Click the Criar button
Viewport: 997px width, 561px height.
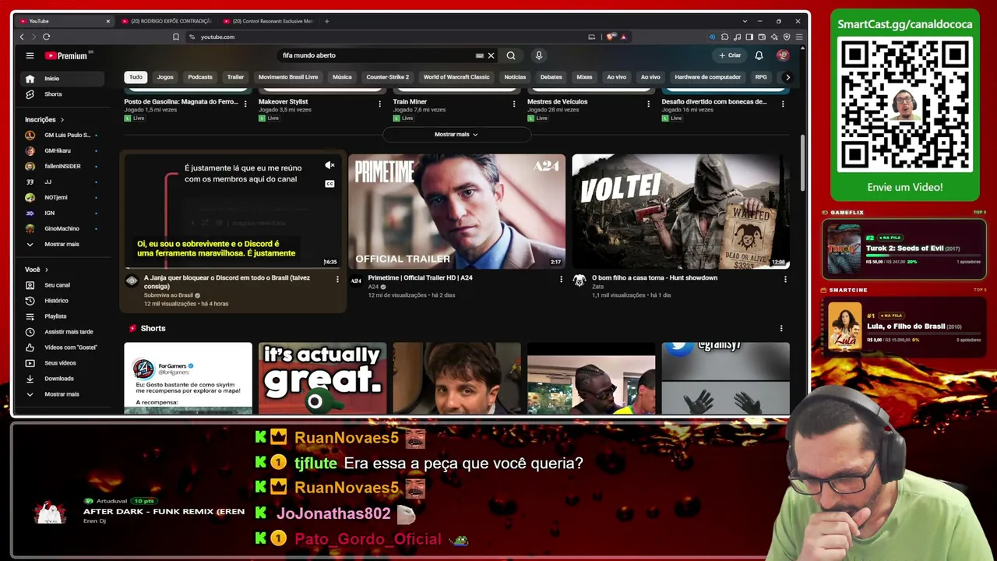pyautogui.click(x=730, y=55)
